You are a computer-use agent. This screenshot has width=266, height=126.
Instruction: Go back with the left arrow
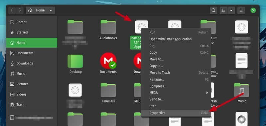12,10
